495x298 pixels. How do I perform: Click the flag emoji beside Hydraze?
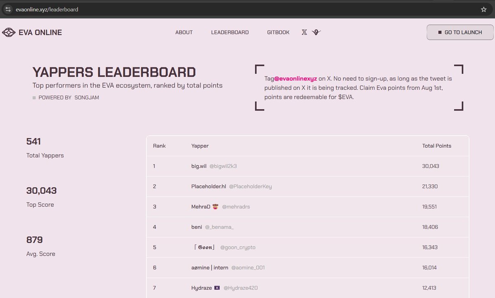[217, 288]
